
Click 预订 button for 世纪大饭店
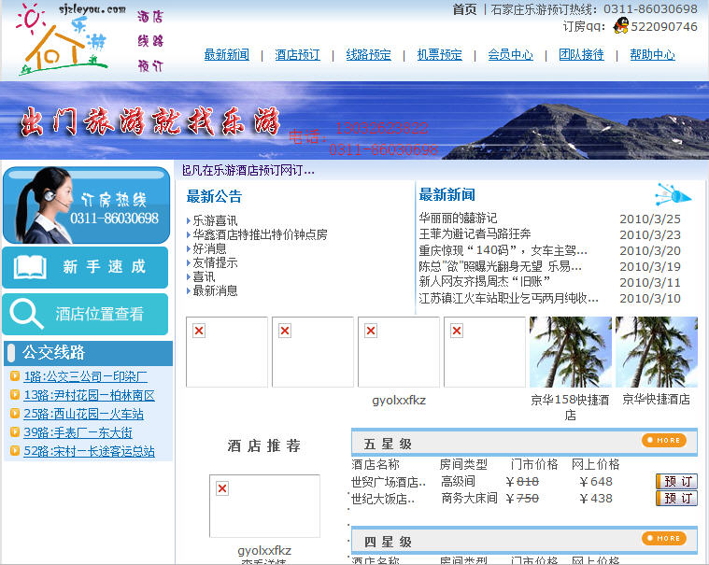coord(676,498)
